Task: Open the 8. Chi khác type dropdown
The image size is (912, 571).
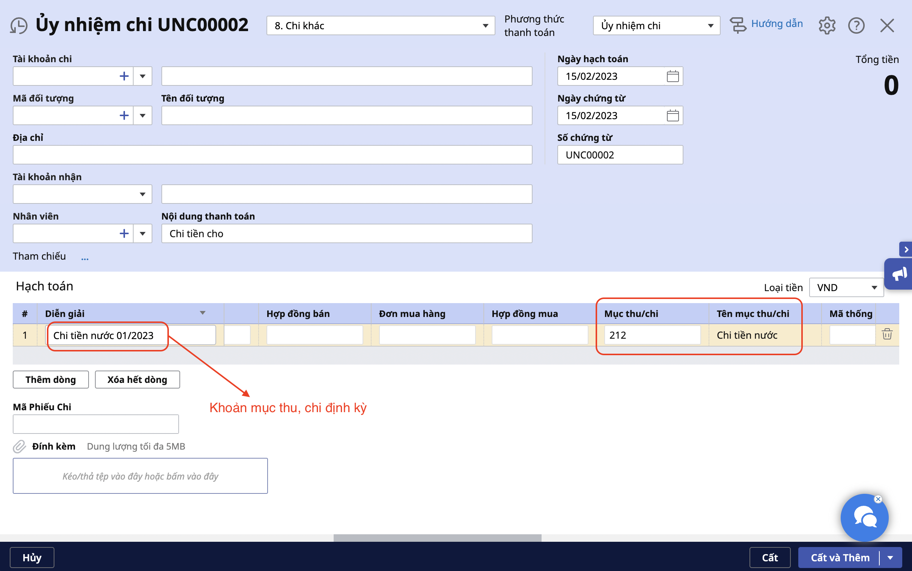Action: point(381,26)
